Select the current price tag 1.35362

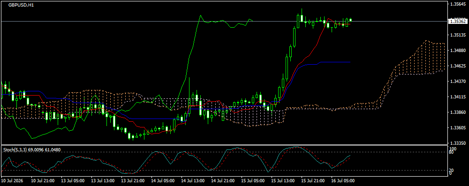pyautogui.click(x=458, y=21)
